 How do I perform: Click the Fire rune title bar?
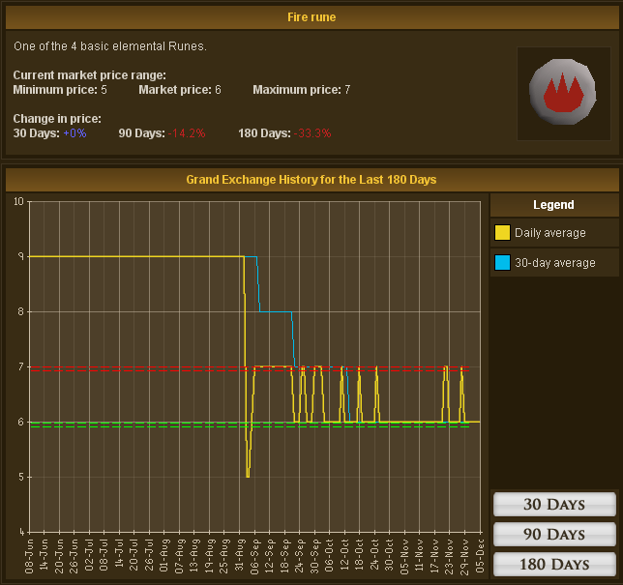311,17
